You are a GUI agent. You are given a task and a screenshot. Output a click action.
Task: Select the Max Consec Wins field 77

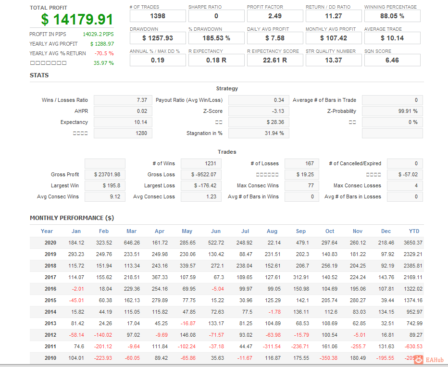(302, 185)
